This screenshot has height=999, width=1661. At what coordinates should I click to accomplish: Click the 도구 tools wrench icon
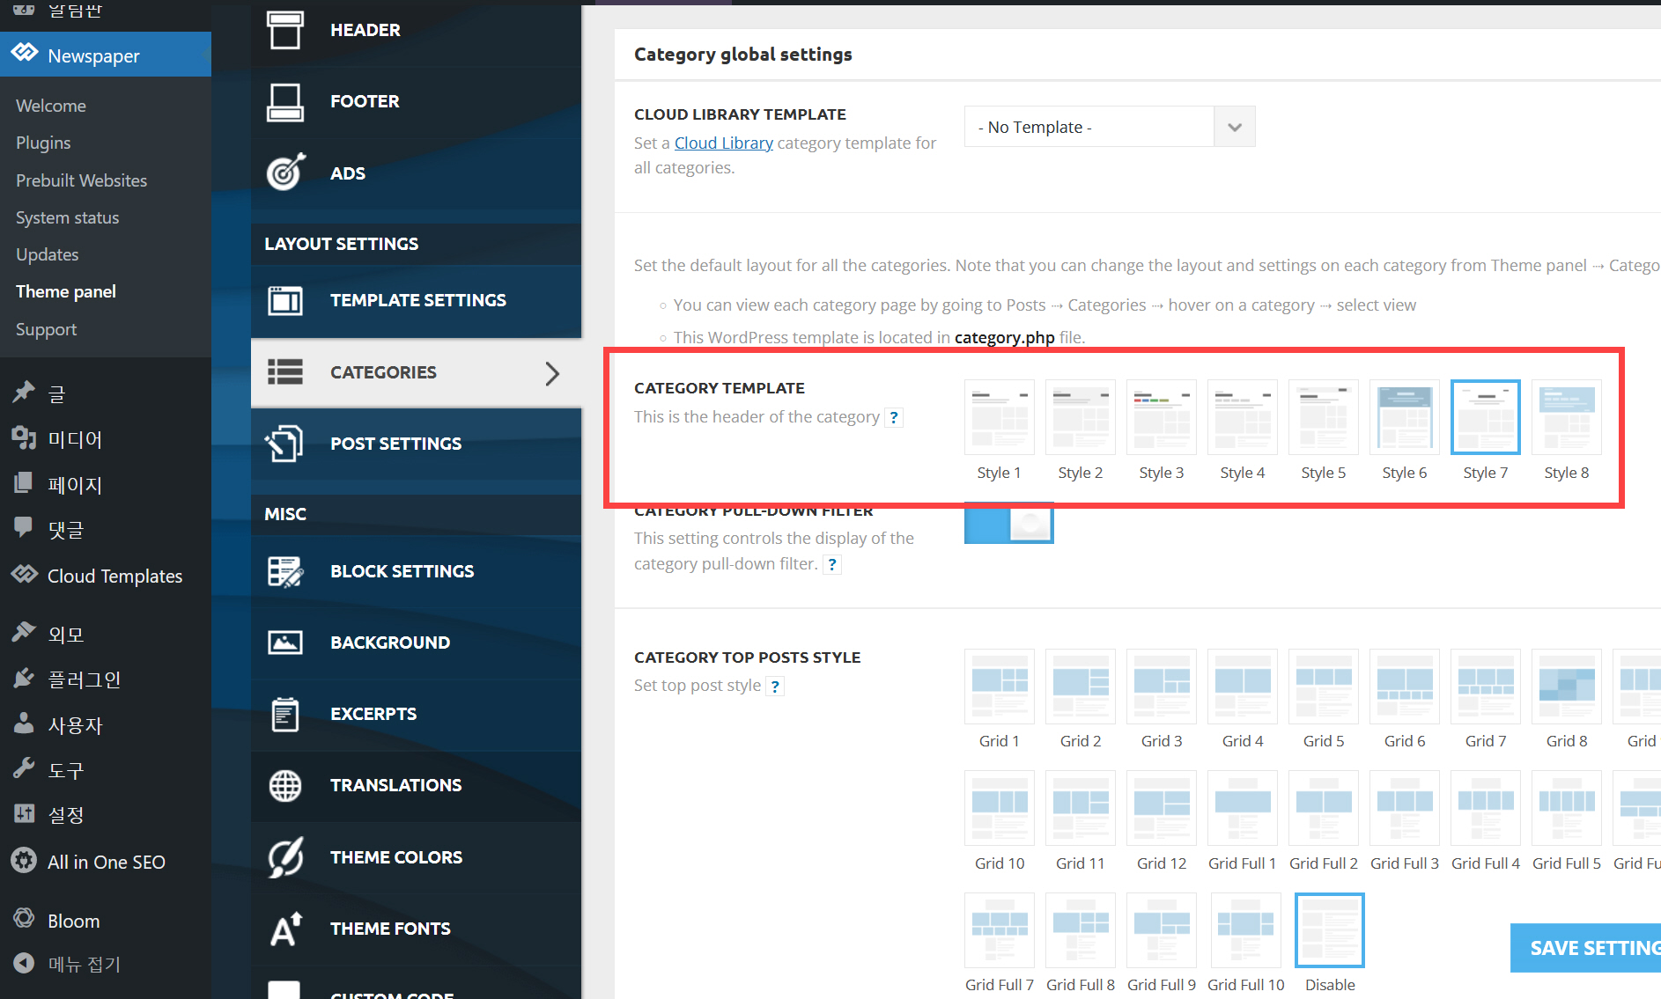24,768
